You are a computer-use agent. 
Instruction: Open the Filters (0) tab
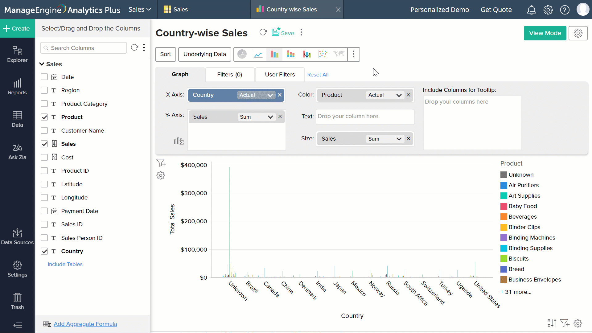pyautogui.click(x=229, y=75)
